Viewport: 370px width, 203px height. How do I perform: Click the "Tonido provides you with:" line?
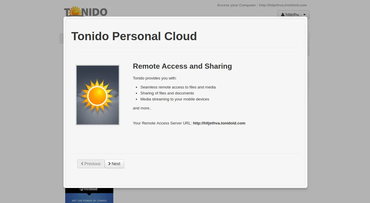click(155, 78)
